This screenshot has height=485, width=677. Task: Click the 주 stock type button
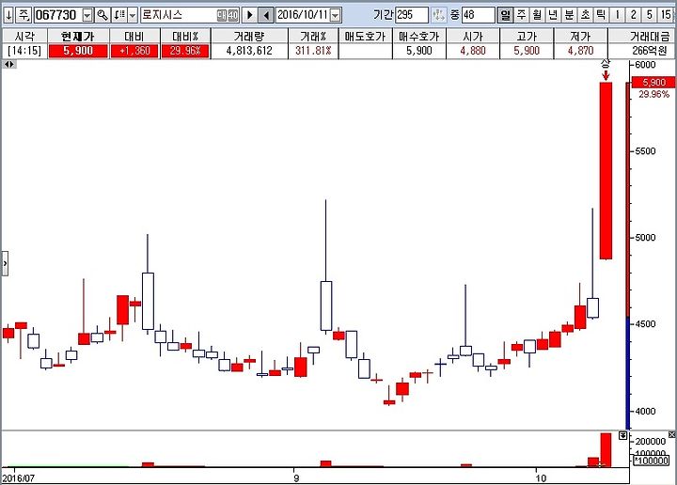[24, 15]
